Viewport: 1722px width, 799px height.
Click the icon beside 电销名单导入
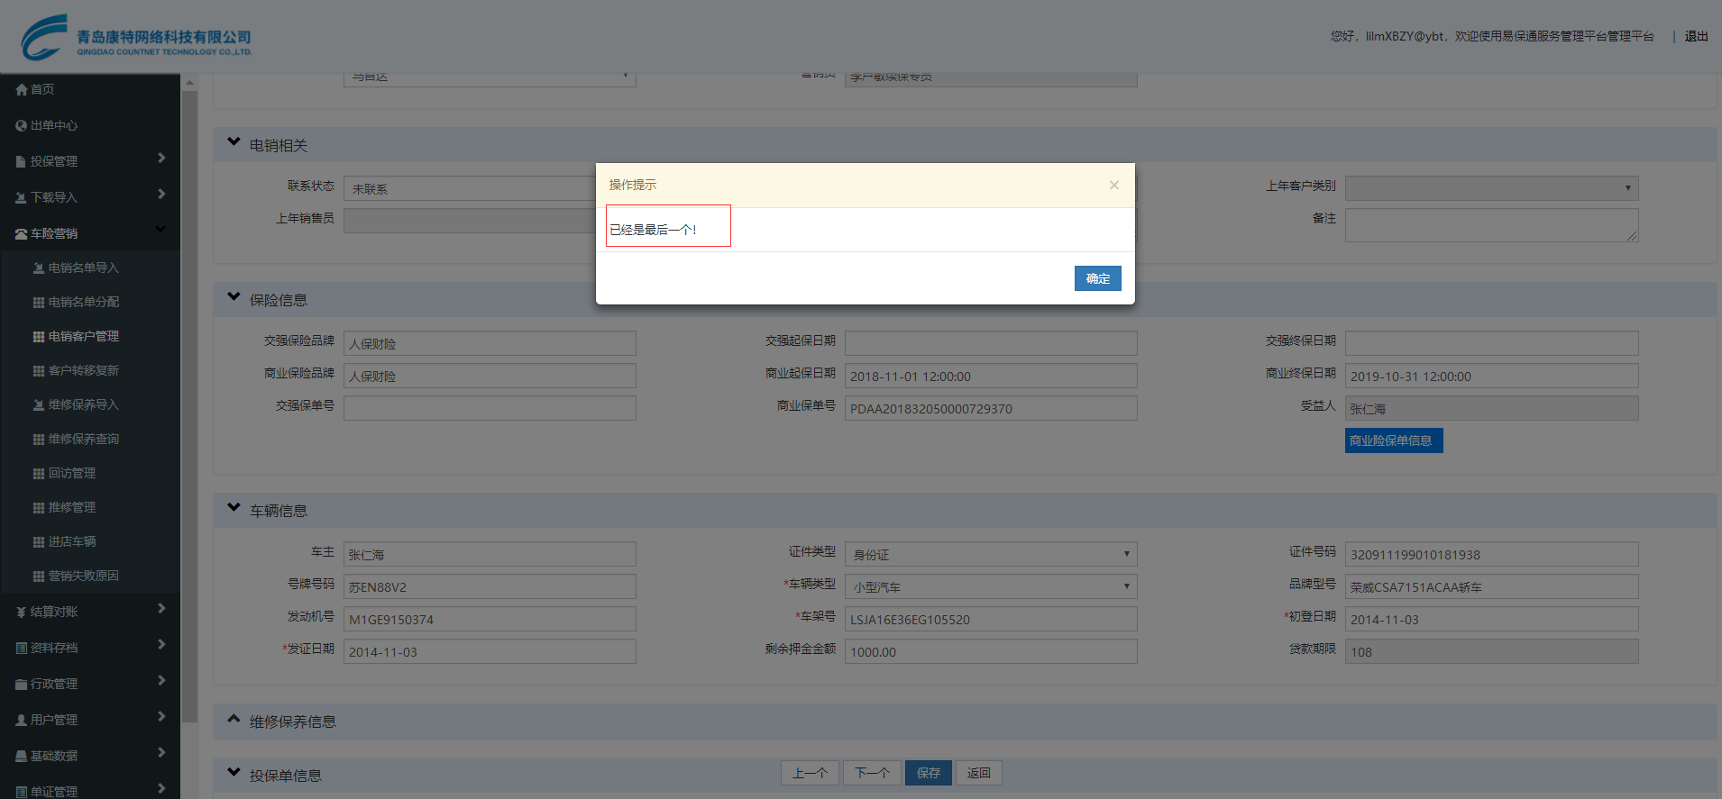coord(39,268)
